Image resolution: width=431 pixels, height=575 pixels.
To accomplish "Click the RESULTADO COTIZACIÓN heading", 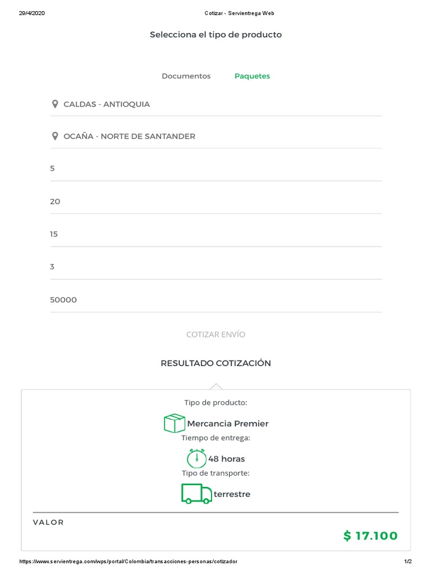I will (215, 363).
